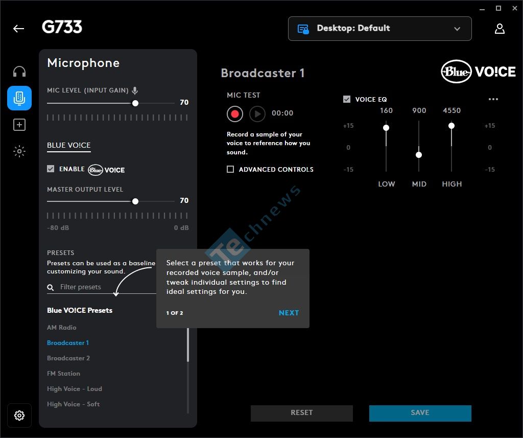Open the Voice EQ three-dots menu
Screen dimensions: 523x438
click(x=493, y=99)
